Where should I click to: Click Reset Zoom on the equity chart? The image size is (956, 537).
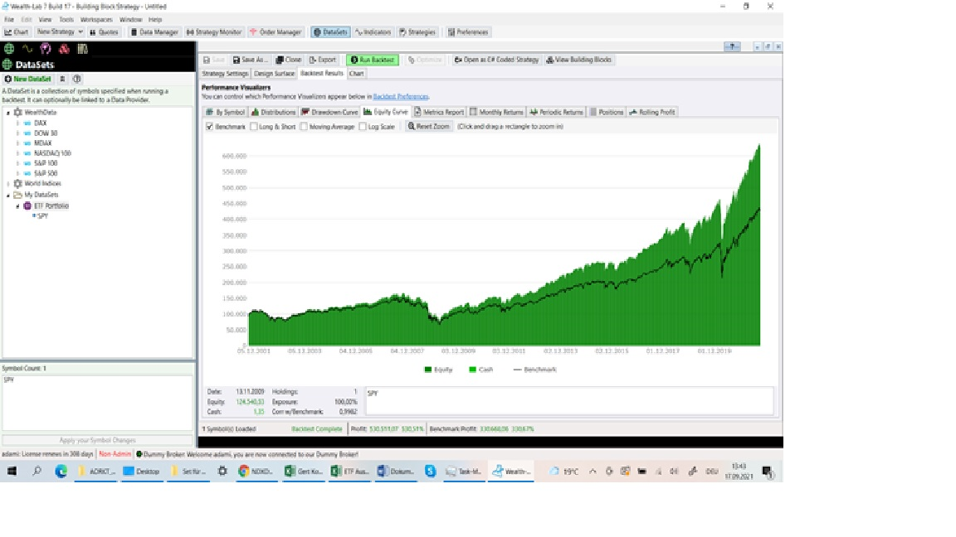[x=429, y=127]
